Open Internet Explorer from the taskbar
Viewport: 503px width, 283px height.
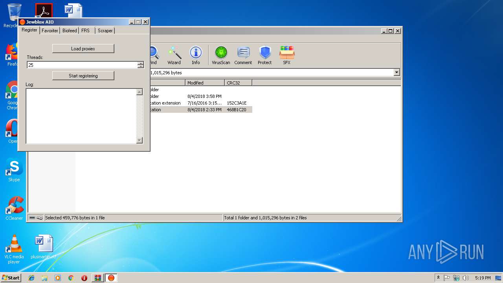click(x=31, y=278)
